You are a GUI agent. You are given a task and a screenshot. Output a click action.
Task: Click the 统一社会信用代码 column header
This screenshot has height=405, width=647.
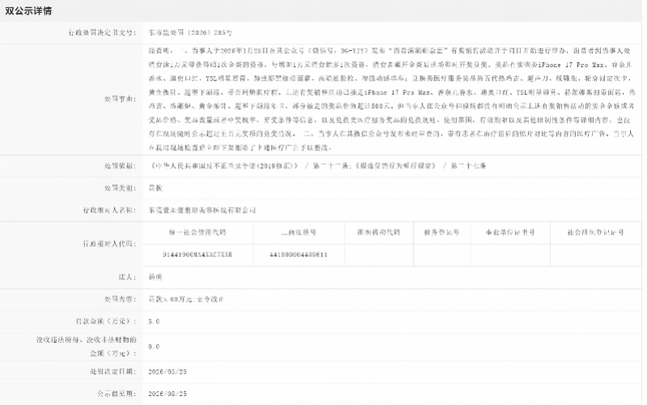(x=197, y=233)
